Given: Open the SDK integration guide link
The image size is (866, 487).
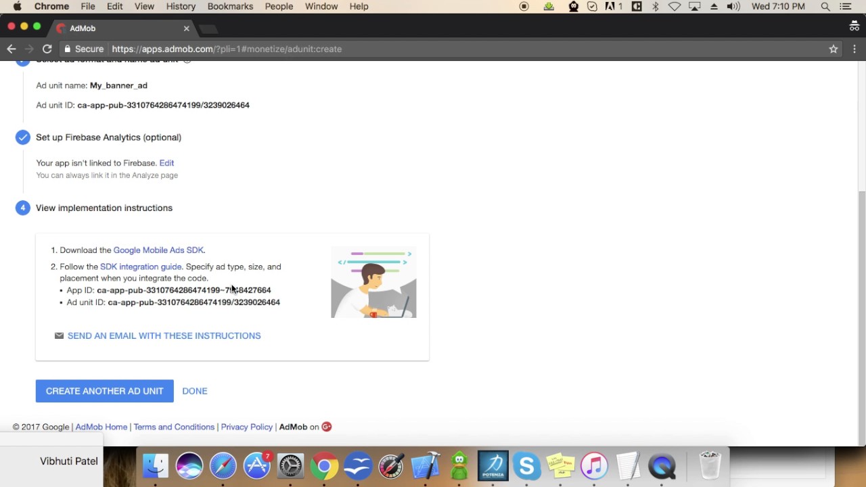Looking at the screenshot, I should coord(141,266).
